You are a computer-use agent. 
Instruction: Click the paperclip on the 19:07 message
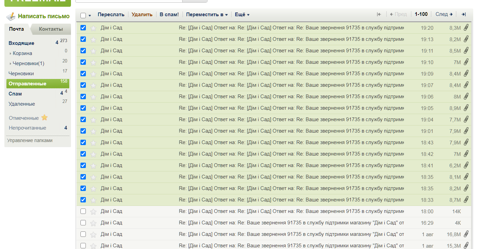point(466,85)
